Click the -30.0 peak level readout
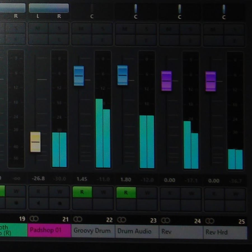 tap(59, 179)
